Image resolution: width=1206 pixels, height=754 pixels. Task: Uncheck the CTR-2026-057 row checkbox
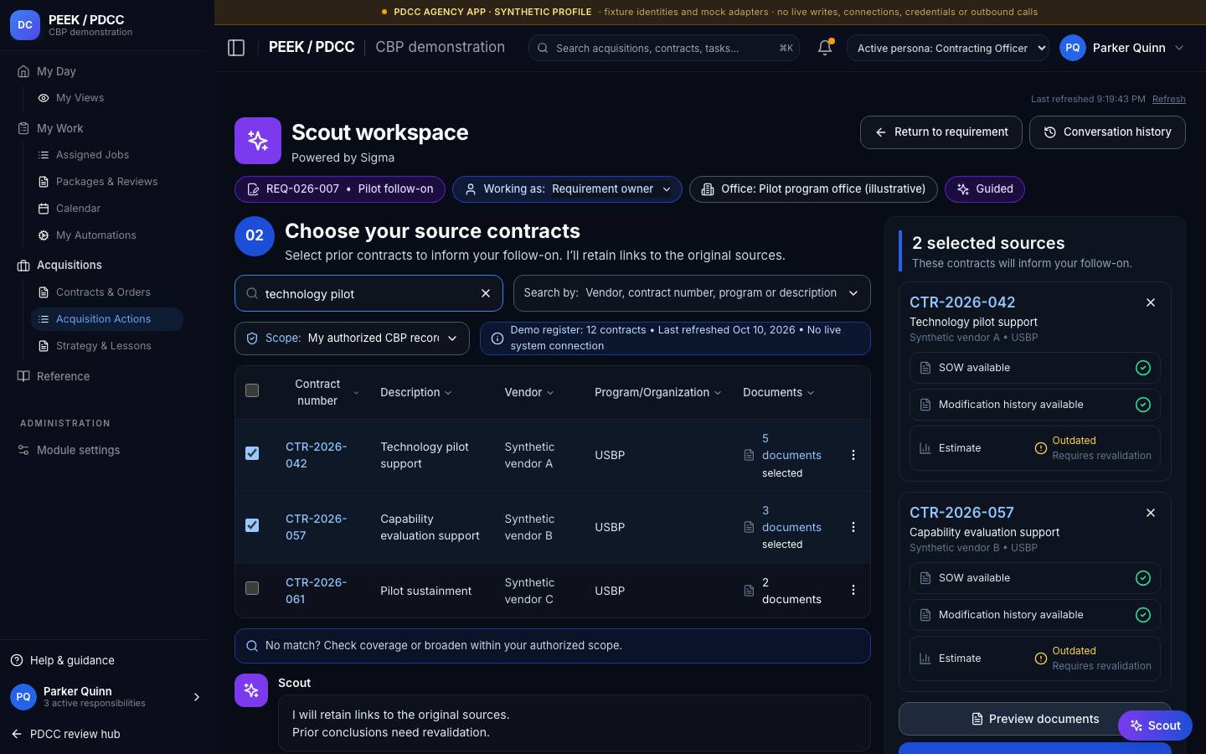pos(252,525)
